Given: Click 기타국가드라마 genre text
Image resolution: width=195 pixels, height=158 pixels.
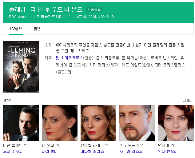Looking at the screenshot, I should (x=50, y=17).
